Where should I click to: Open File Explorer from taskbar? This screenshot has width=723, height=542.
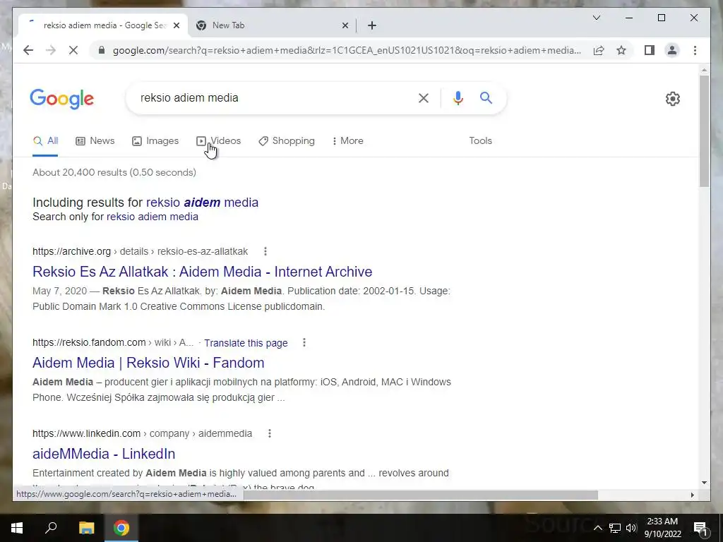click(86, 528)
